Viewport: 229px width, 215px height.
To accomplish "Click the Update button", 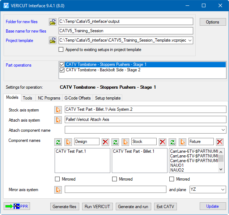I will [x=213, y=206].
